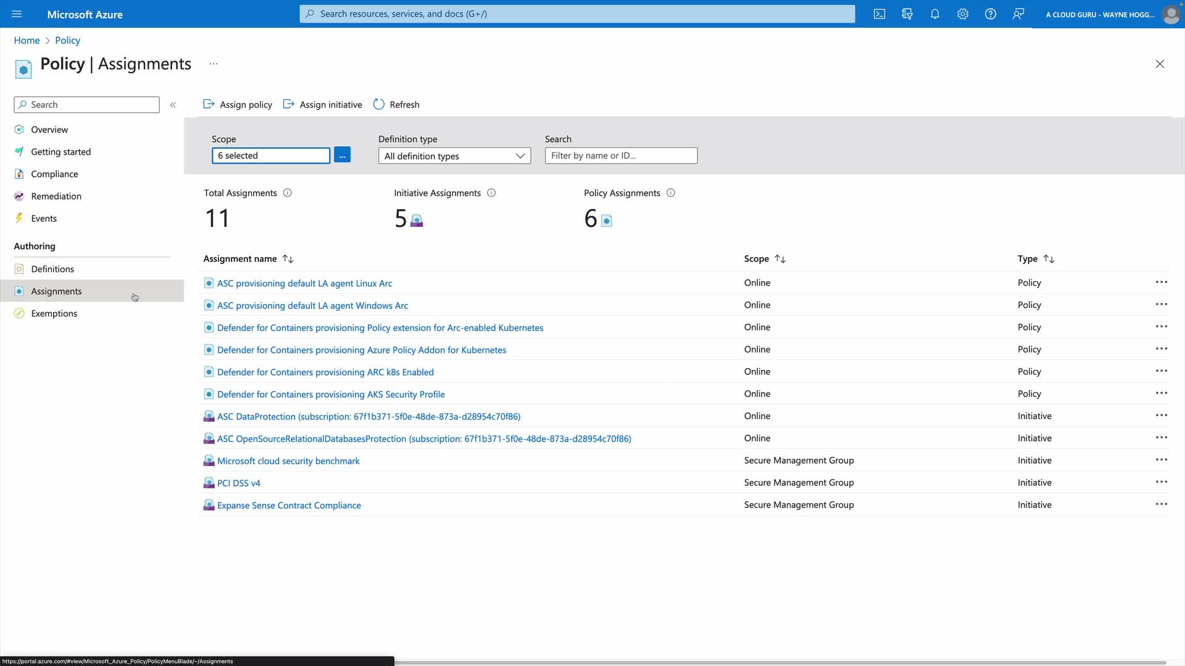Image resolution: width=1185 pixels, height=666 pixels.
Task: Expand the Definition type dropdown
Action: 454,156
